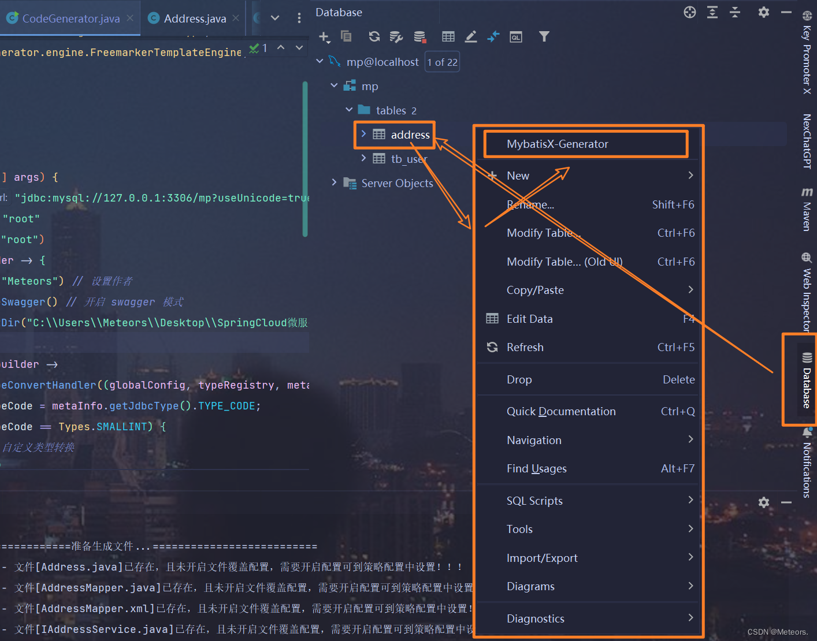
Task: Go to next highlighted problem arrow
Action: pyautogui.click(x=299, y=47)
